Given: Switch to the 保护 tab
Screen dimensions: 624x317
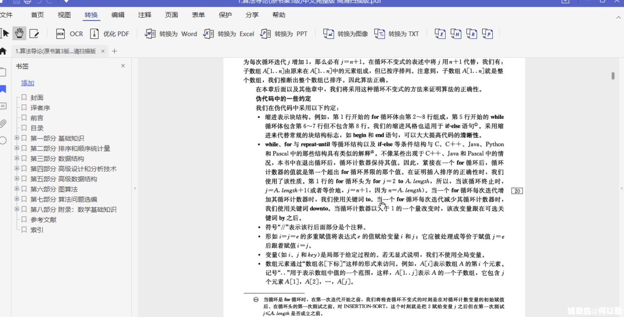Looking at the screenshot, I should point(225,15).
